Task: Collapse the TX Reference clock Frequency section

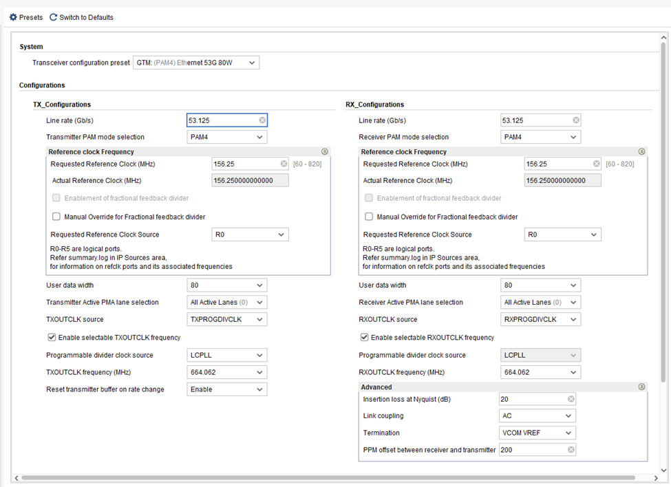Action: click(325, 152)
